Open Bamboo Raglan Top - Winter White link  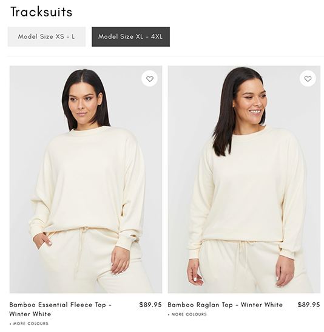click(x=225, y=305)
